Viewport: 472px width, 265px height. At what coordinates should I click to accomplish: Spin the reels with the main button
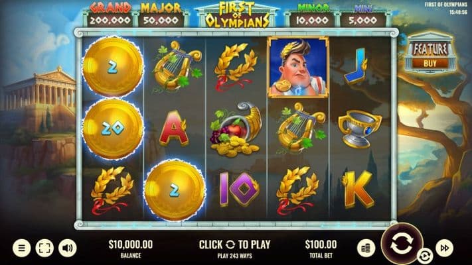tap(402, 244)
